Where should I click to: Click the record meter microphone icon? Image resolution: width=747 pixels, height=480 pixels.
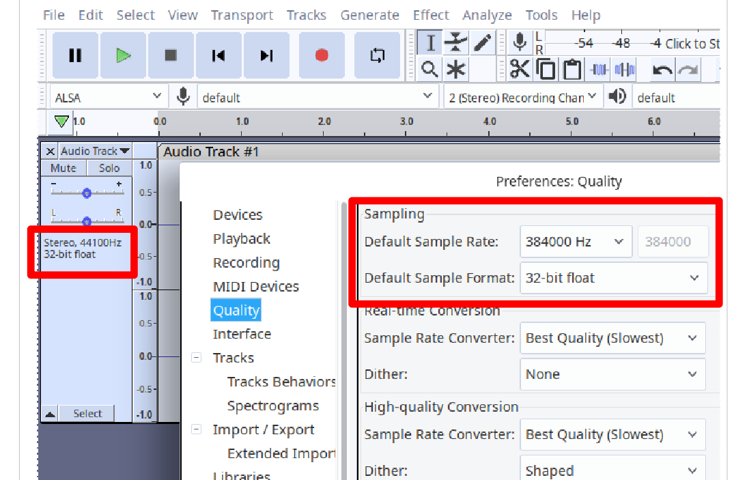pos(520,43)
